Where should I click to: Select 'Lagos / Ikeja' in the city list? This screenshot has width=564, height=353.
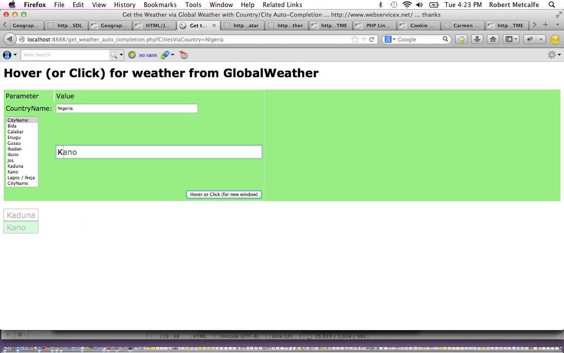(22, 177)
